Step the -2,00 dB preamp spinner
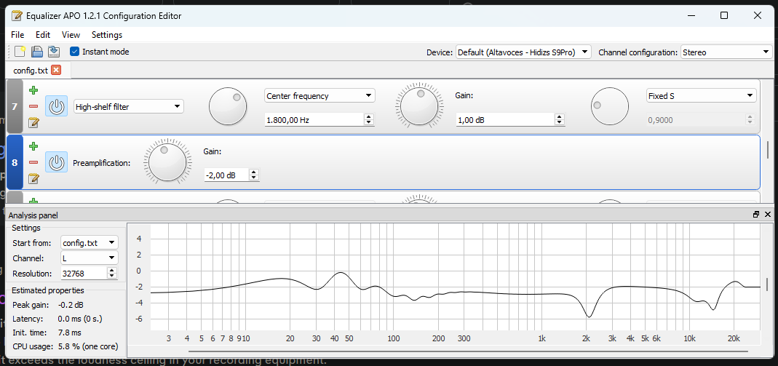The width and height of the screenshot is (778, 366). (x=254, y=175)
